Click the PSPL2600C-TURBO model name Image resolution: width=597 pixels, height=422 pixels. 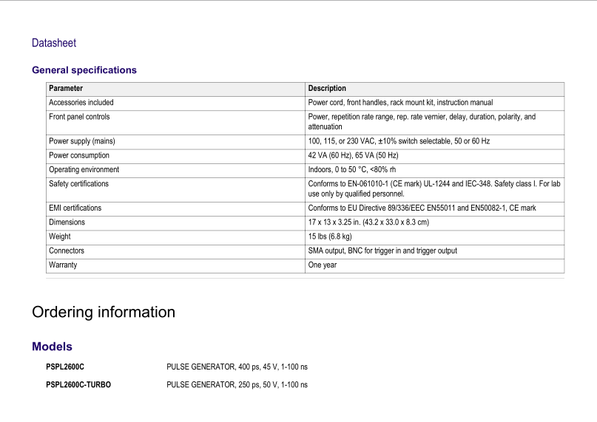tap(78, 385)
